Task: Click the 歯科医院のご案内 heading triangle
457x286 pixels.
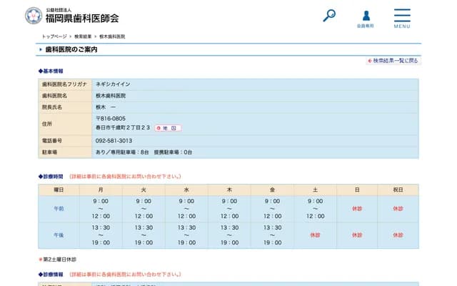Action: (41, 50)
